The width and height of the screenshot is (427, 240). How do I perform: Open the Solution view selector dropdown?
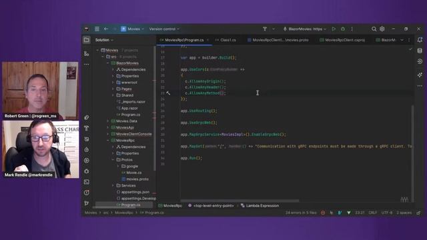104,40
